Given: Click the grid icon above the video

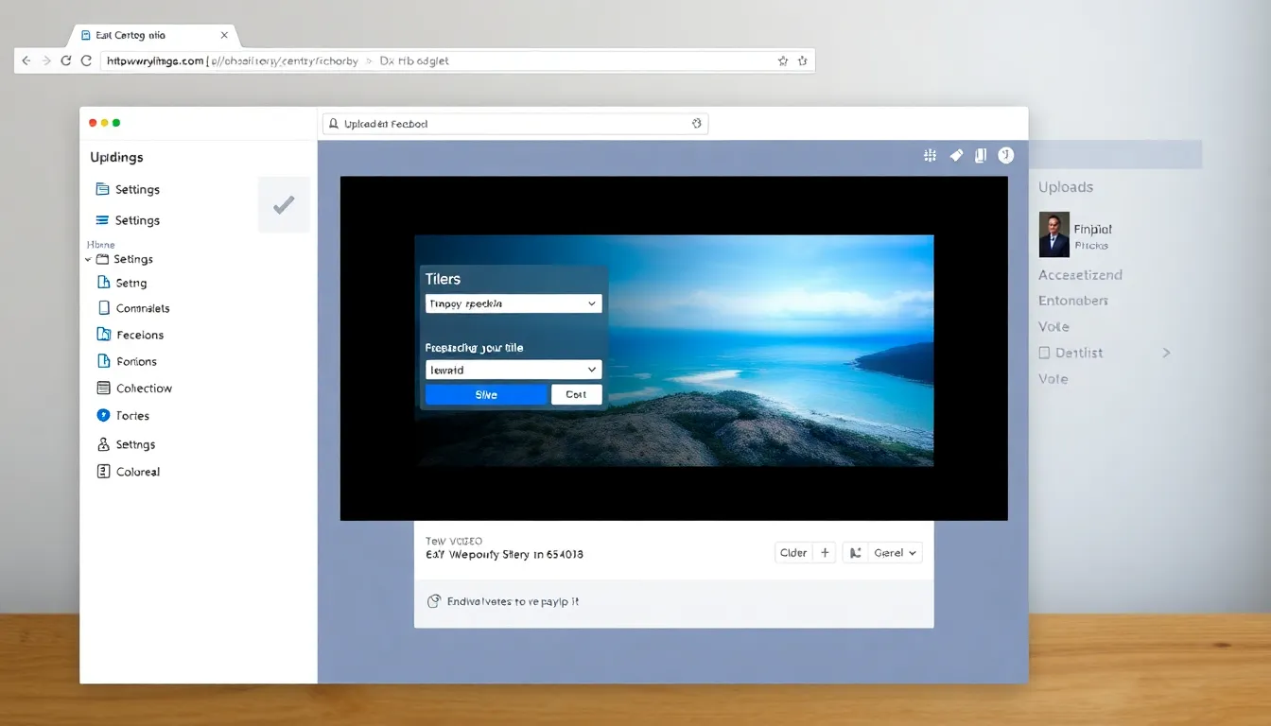Looking at the screenshot, I should pyautogui.click(x=930, y=156).
